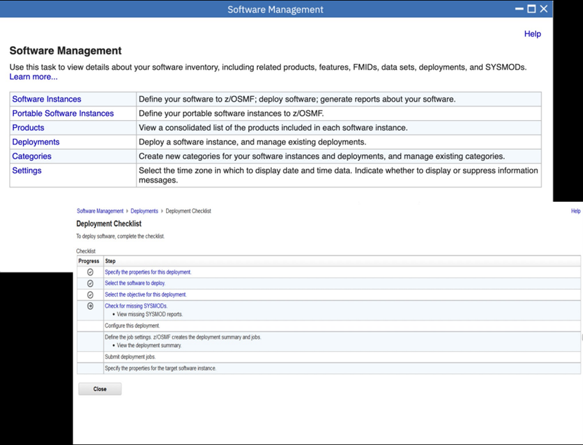Open the Deployments link in task table
The height and width of the screenshot is (445, 583).
click(36, 142)
